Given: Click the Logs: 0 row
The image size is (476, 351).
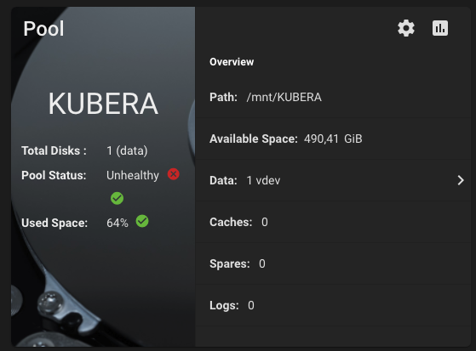Looking at the screenshot, I should (333, 305).
